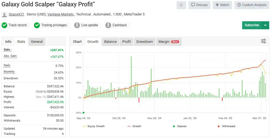Viewport: 272px width, 139px height.
Task: Click Live update warning icon
Action: pyautogui.click(x=77, y=25)
